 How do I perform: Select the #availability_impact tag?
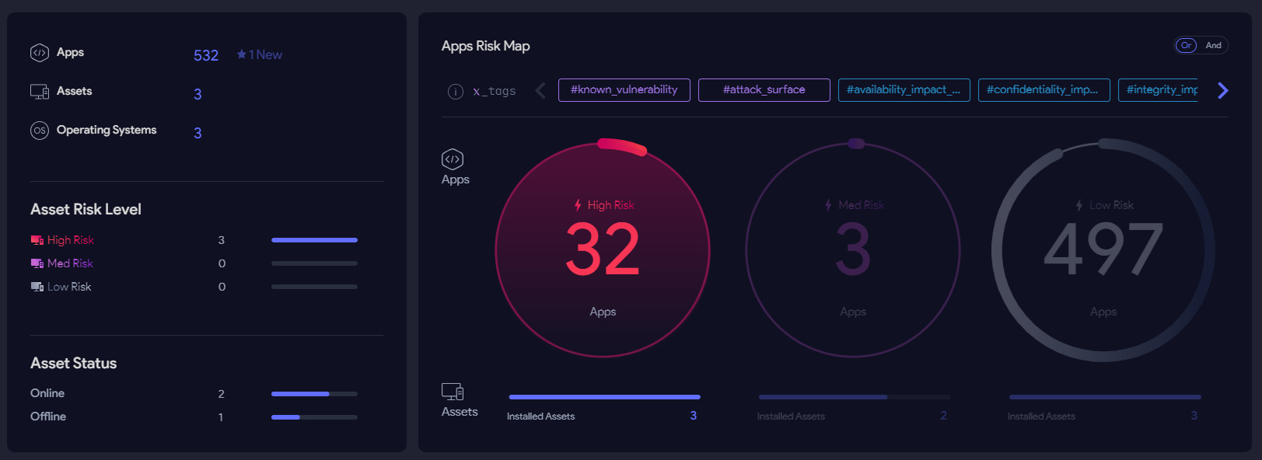point(904,90)
